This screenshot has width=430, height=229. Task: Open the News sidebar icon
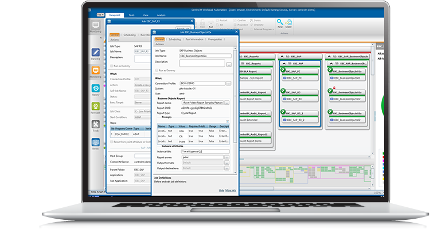(x=95, y=142)
